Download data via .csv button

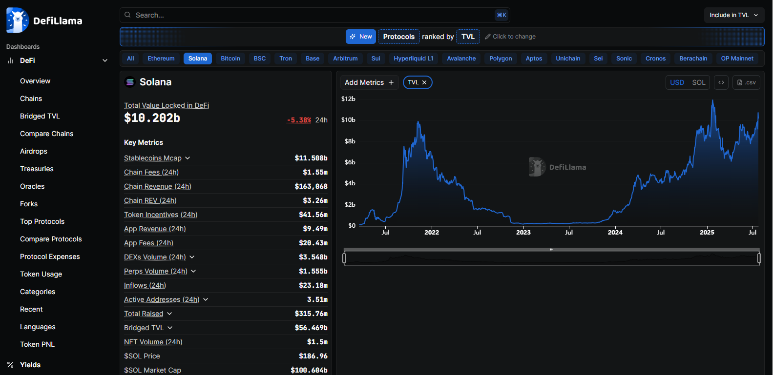tap(746, 82)
